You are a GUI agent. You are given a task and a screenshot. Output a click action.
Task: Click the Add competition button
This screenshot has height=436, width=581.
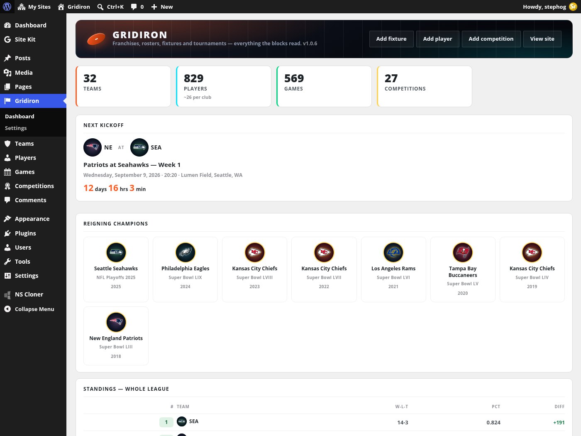click(491, 39)
